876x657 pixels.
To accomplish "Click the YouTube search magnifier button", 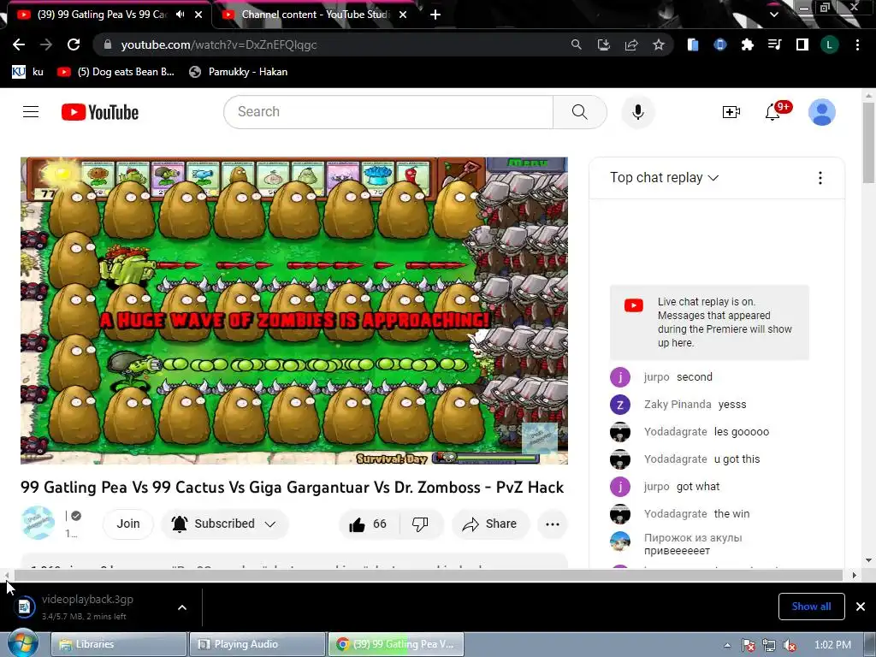I will [x=580, y=112].
